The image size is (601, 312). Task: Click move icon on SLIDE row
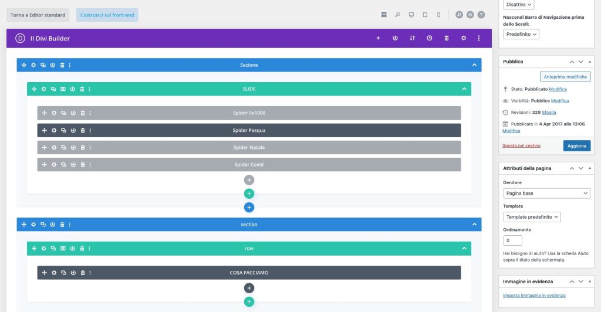click(x=34, y=89)
